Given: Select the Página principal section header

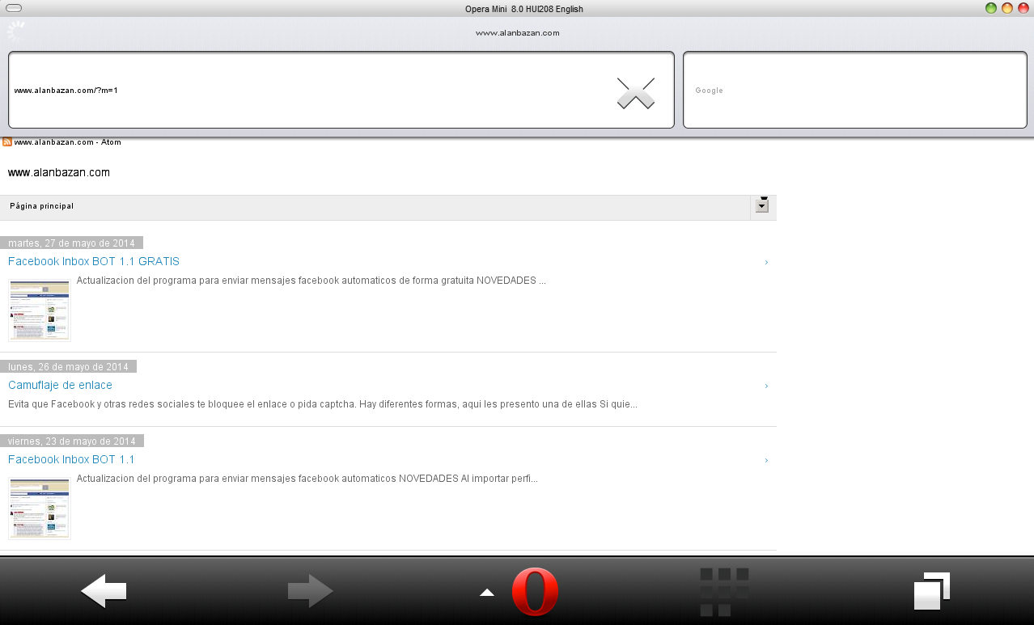Looking at the screenshot, I should [41, 206].
